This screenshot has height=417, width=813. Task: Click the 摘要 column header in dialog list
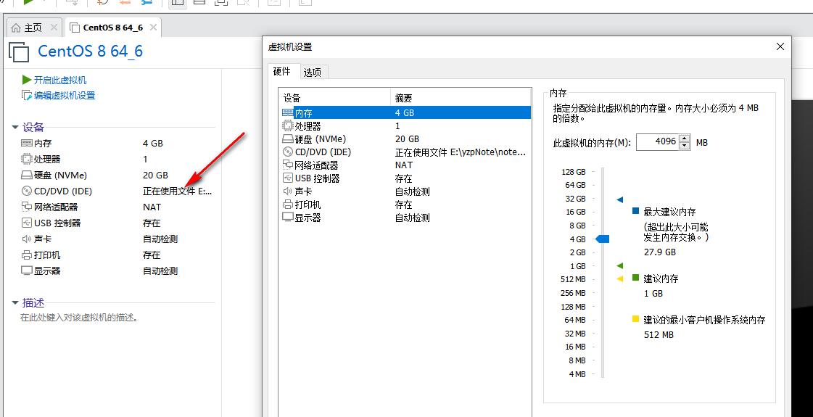(461, 98)
